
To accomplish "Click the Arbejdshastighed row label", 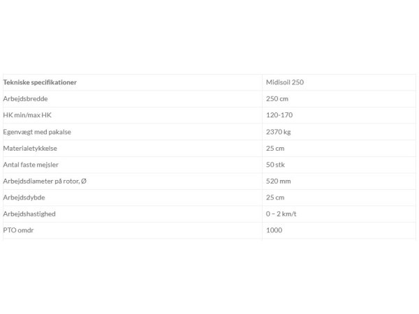I will tap(29, 214).
